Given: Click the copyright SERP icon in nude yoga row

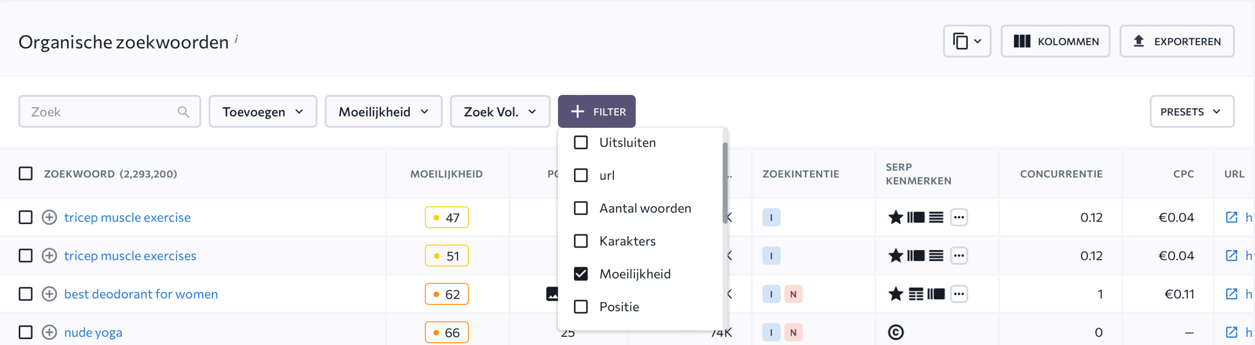Looking at the screenshot, I should (896, 332).
